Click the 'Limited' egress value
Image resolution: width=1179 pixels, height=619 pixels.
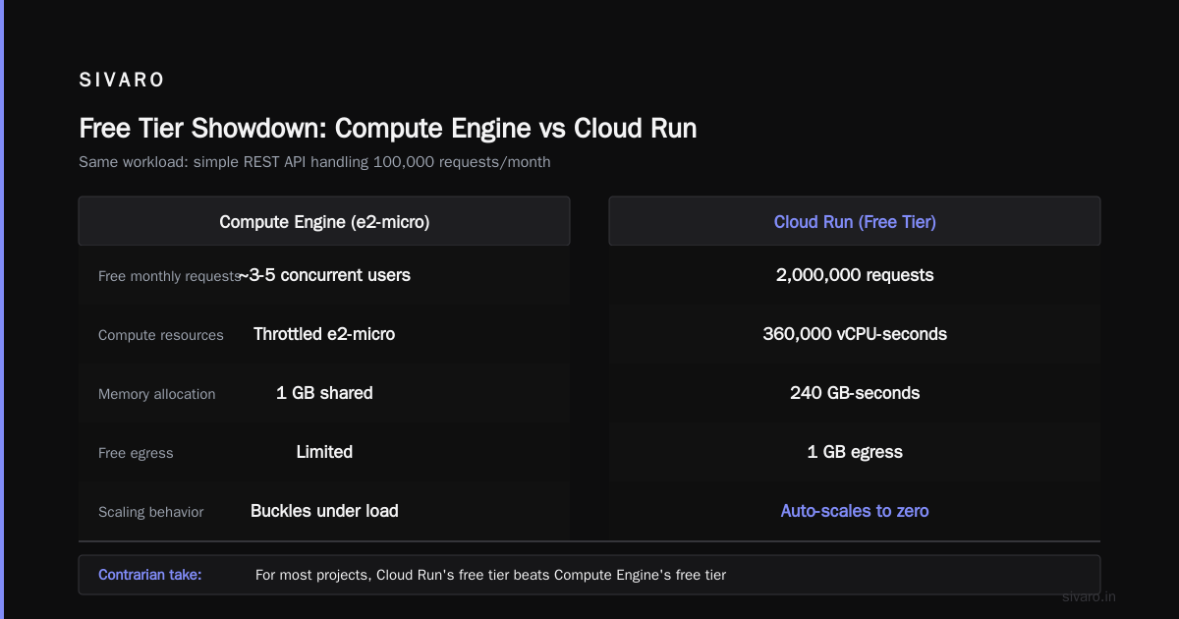click(324, 452)
